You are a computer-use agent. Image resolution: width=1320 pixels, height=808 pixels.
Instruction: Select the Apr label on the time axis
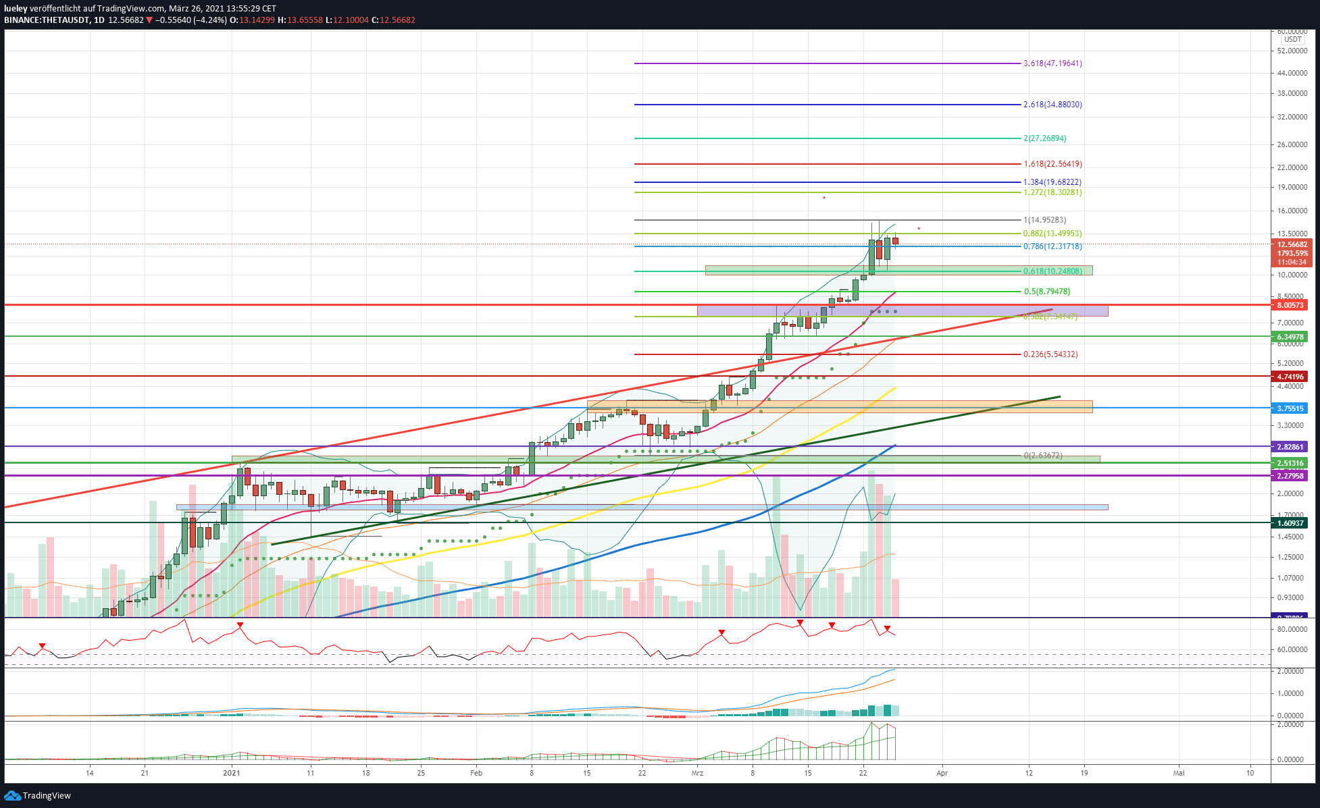942,773
